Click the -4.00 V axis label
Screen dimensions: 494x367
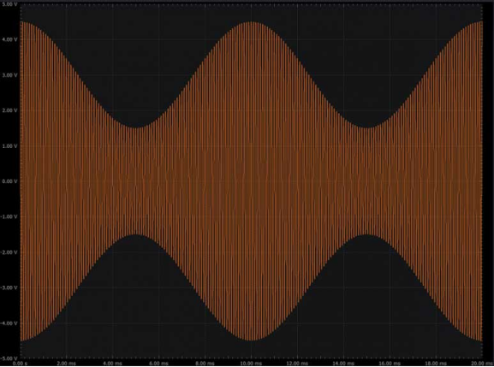(9, 323)
